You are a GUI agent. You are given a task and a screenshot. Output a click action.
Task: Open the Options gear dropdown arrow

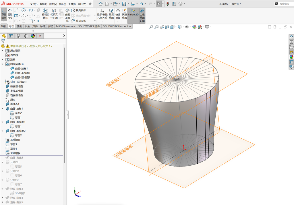coord(185,4)
